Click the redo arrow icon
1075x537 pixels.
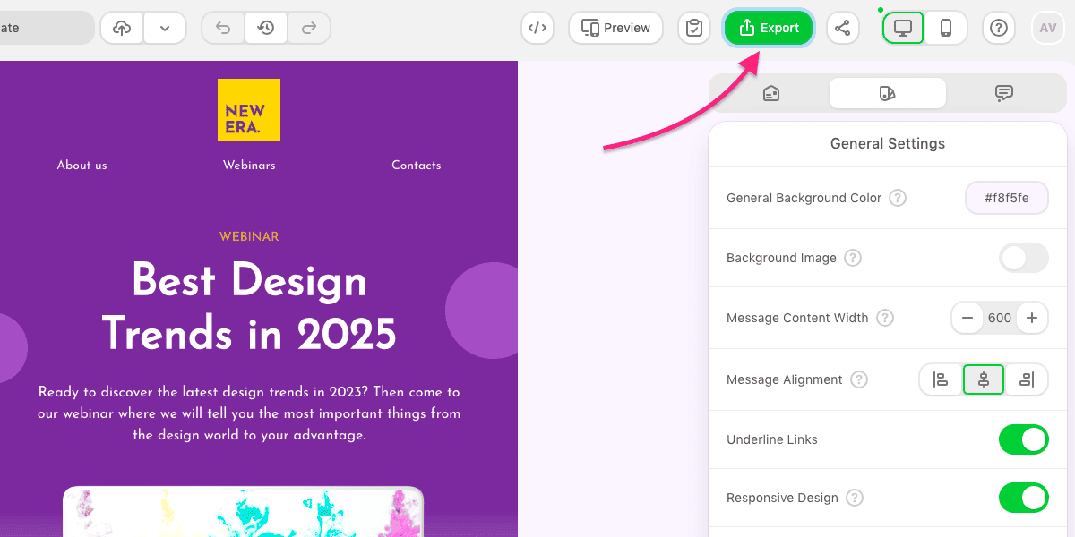pyautogui.click(x=309, y=28)
